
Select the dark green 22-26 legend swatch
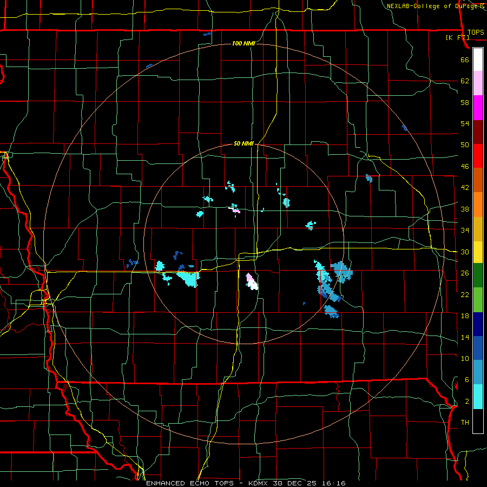pyautogui.click(x=478, y=275)
